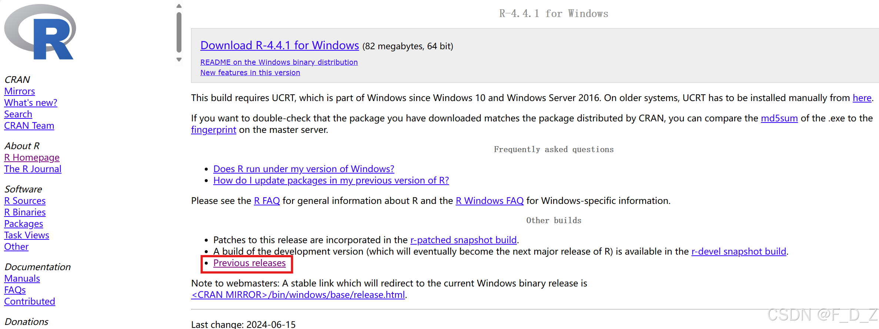The width and height of the screenshot is (879, 329).
Task: Open the R Binaries link
Action: coord(25,212)
